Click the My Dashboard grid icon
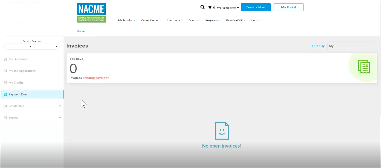 (5, 59)
